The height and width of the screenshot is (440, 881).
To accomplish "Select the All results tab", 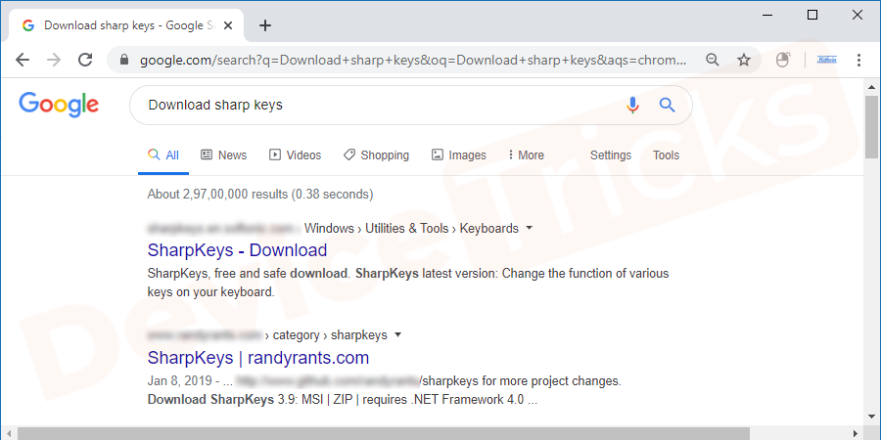I will pyautogui.click(x=162, y=155).
